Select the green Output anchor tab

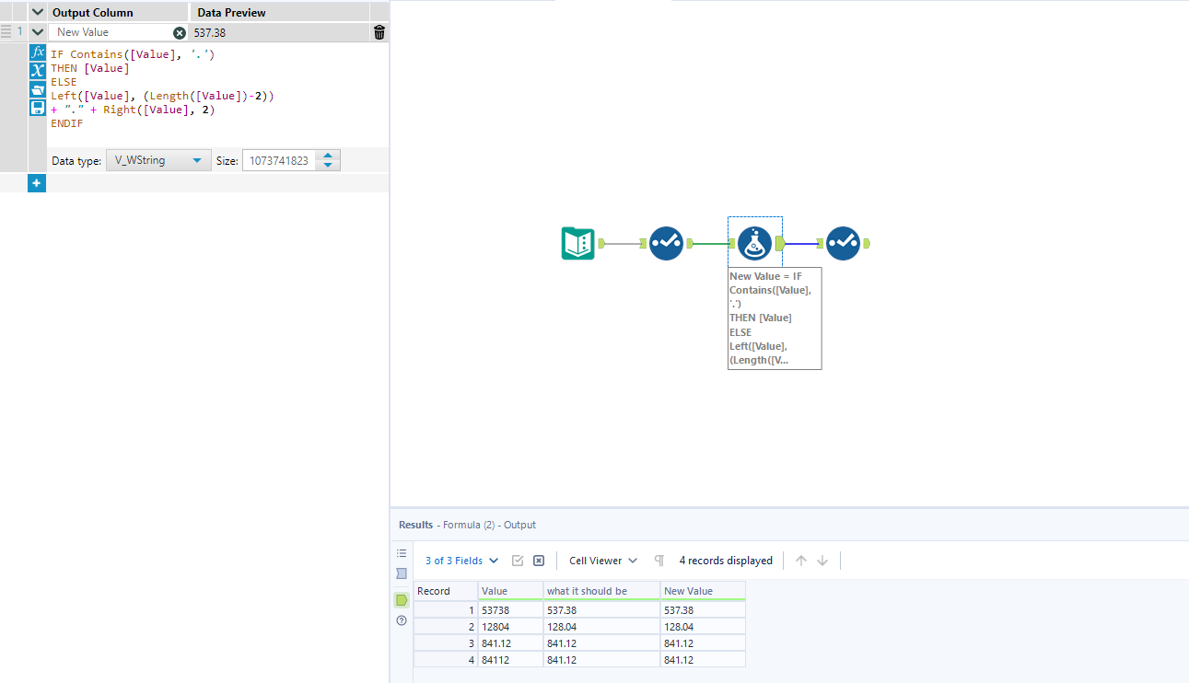pyautogui.click(x=402, y=599)
